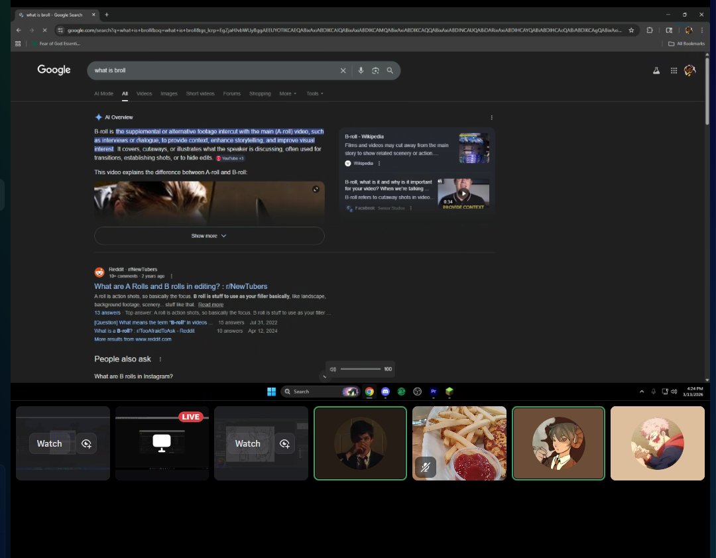The image size is (716, 558).
Task: Adjust the stream volume slider
Action: click(360, 369)
